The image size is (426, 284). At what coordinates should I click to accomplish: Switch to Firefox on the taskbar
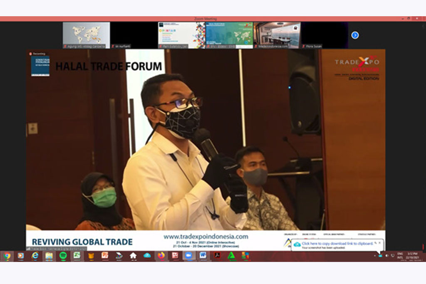161,256
